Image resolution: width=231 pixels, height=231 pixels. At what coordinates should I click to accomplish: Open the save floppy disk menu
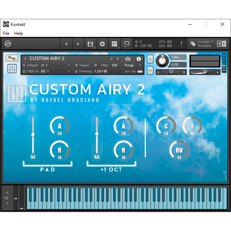pyautogui.click(x=90, y=44)
